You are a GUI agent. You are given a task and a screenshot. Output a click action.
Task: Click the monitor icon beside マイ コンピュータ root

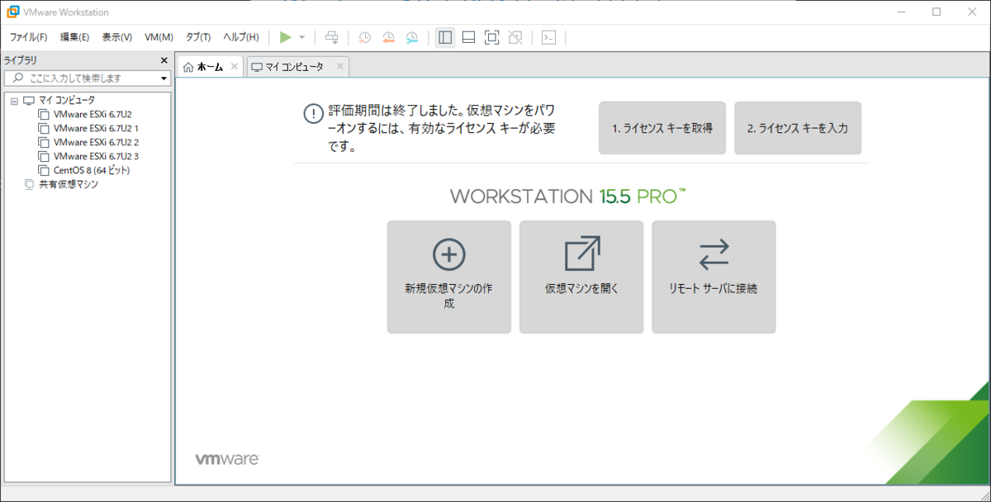pyautogui.click(x=29, y=100)
